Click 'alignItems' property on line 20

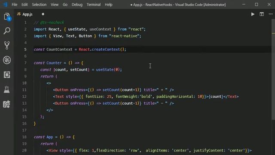156,150
